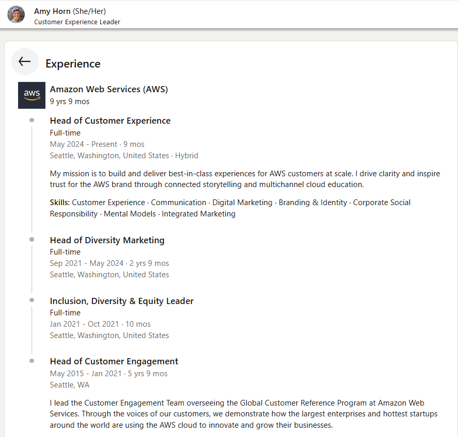Click the 'Seattle, Washington, United States · Hybrid' line

coord(124,156)
